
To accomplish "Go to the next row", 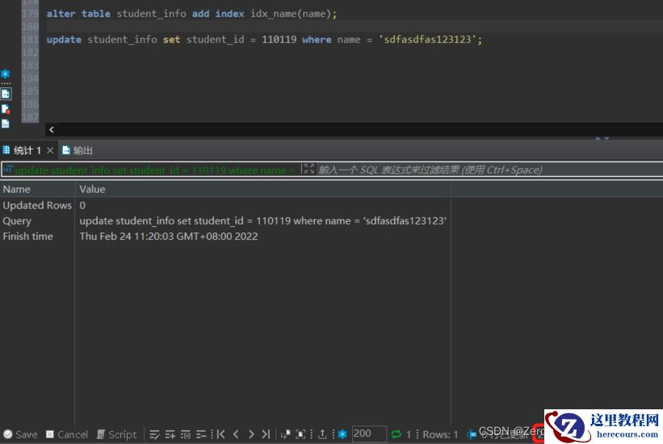I will pyautogui.click(x=251, y=434).
